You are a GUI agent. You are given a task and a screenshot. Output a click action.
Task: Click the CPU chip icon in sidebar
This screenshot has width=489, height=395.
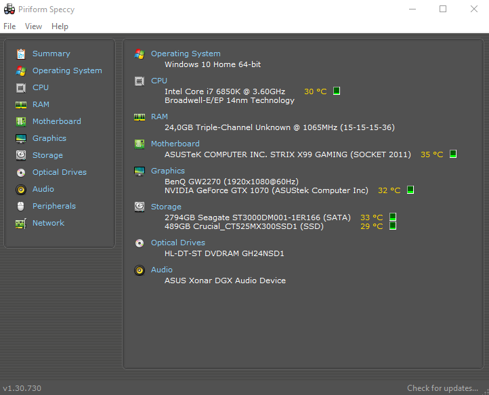pyautogui.click(x=20, y=87)
